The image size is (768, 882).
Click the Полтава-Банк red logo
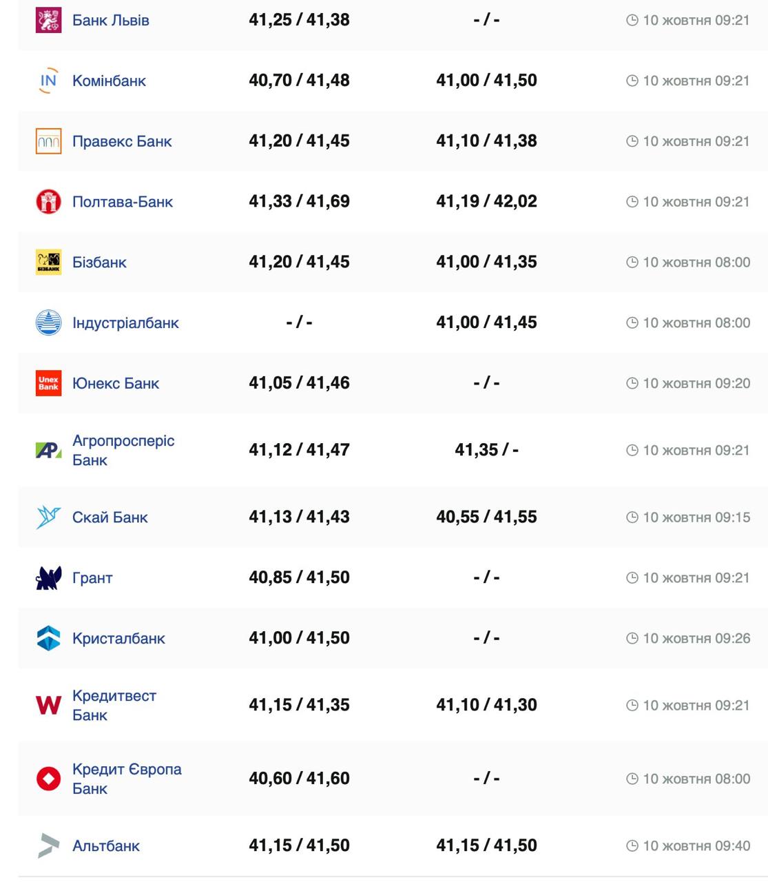click(48, 202)
